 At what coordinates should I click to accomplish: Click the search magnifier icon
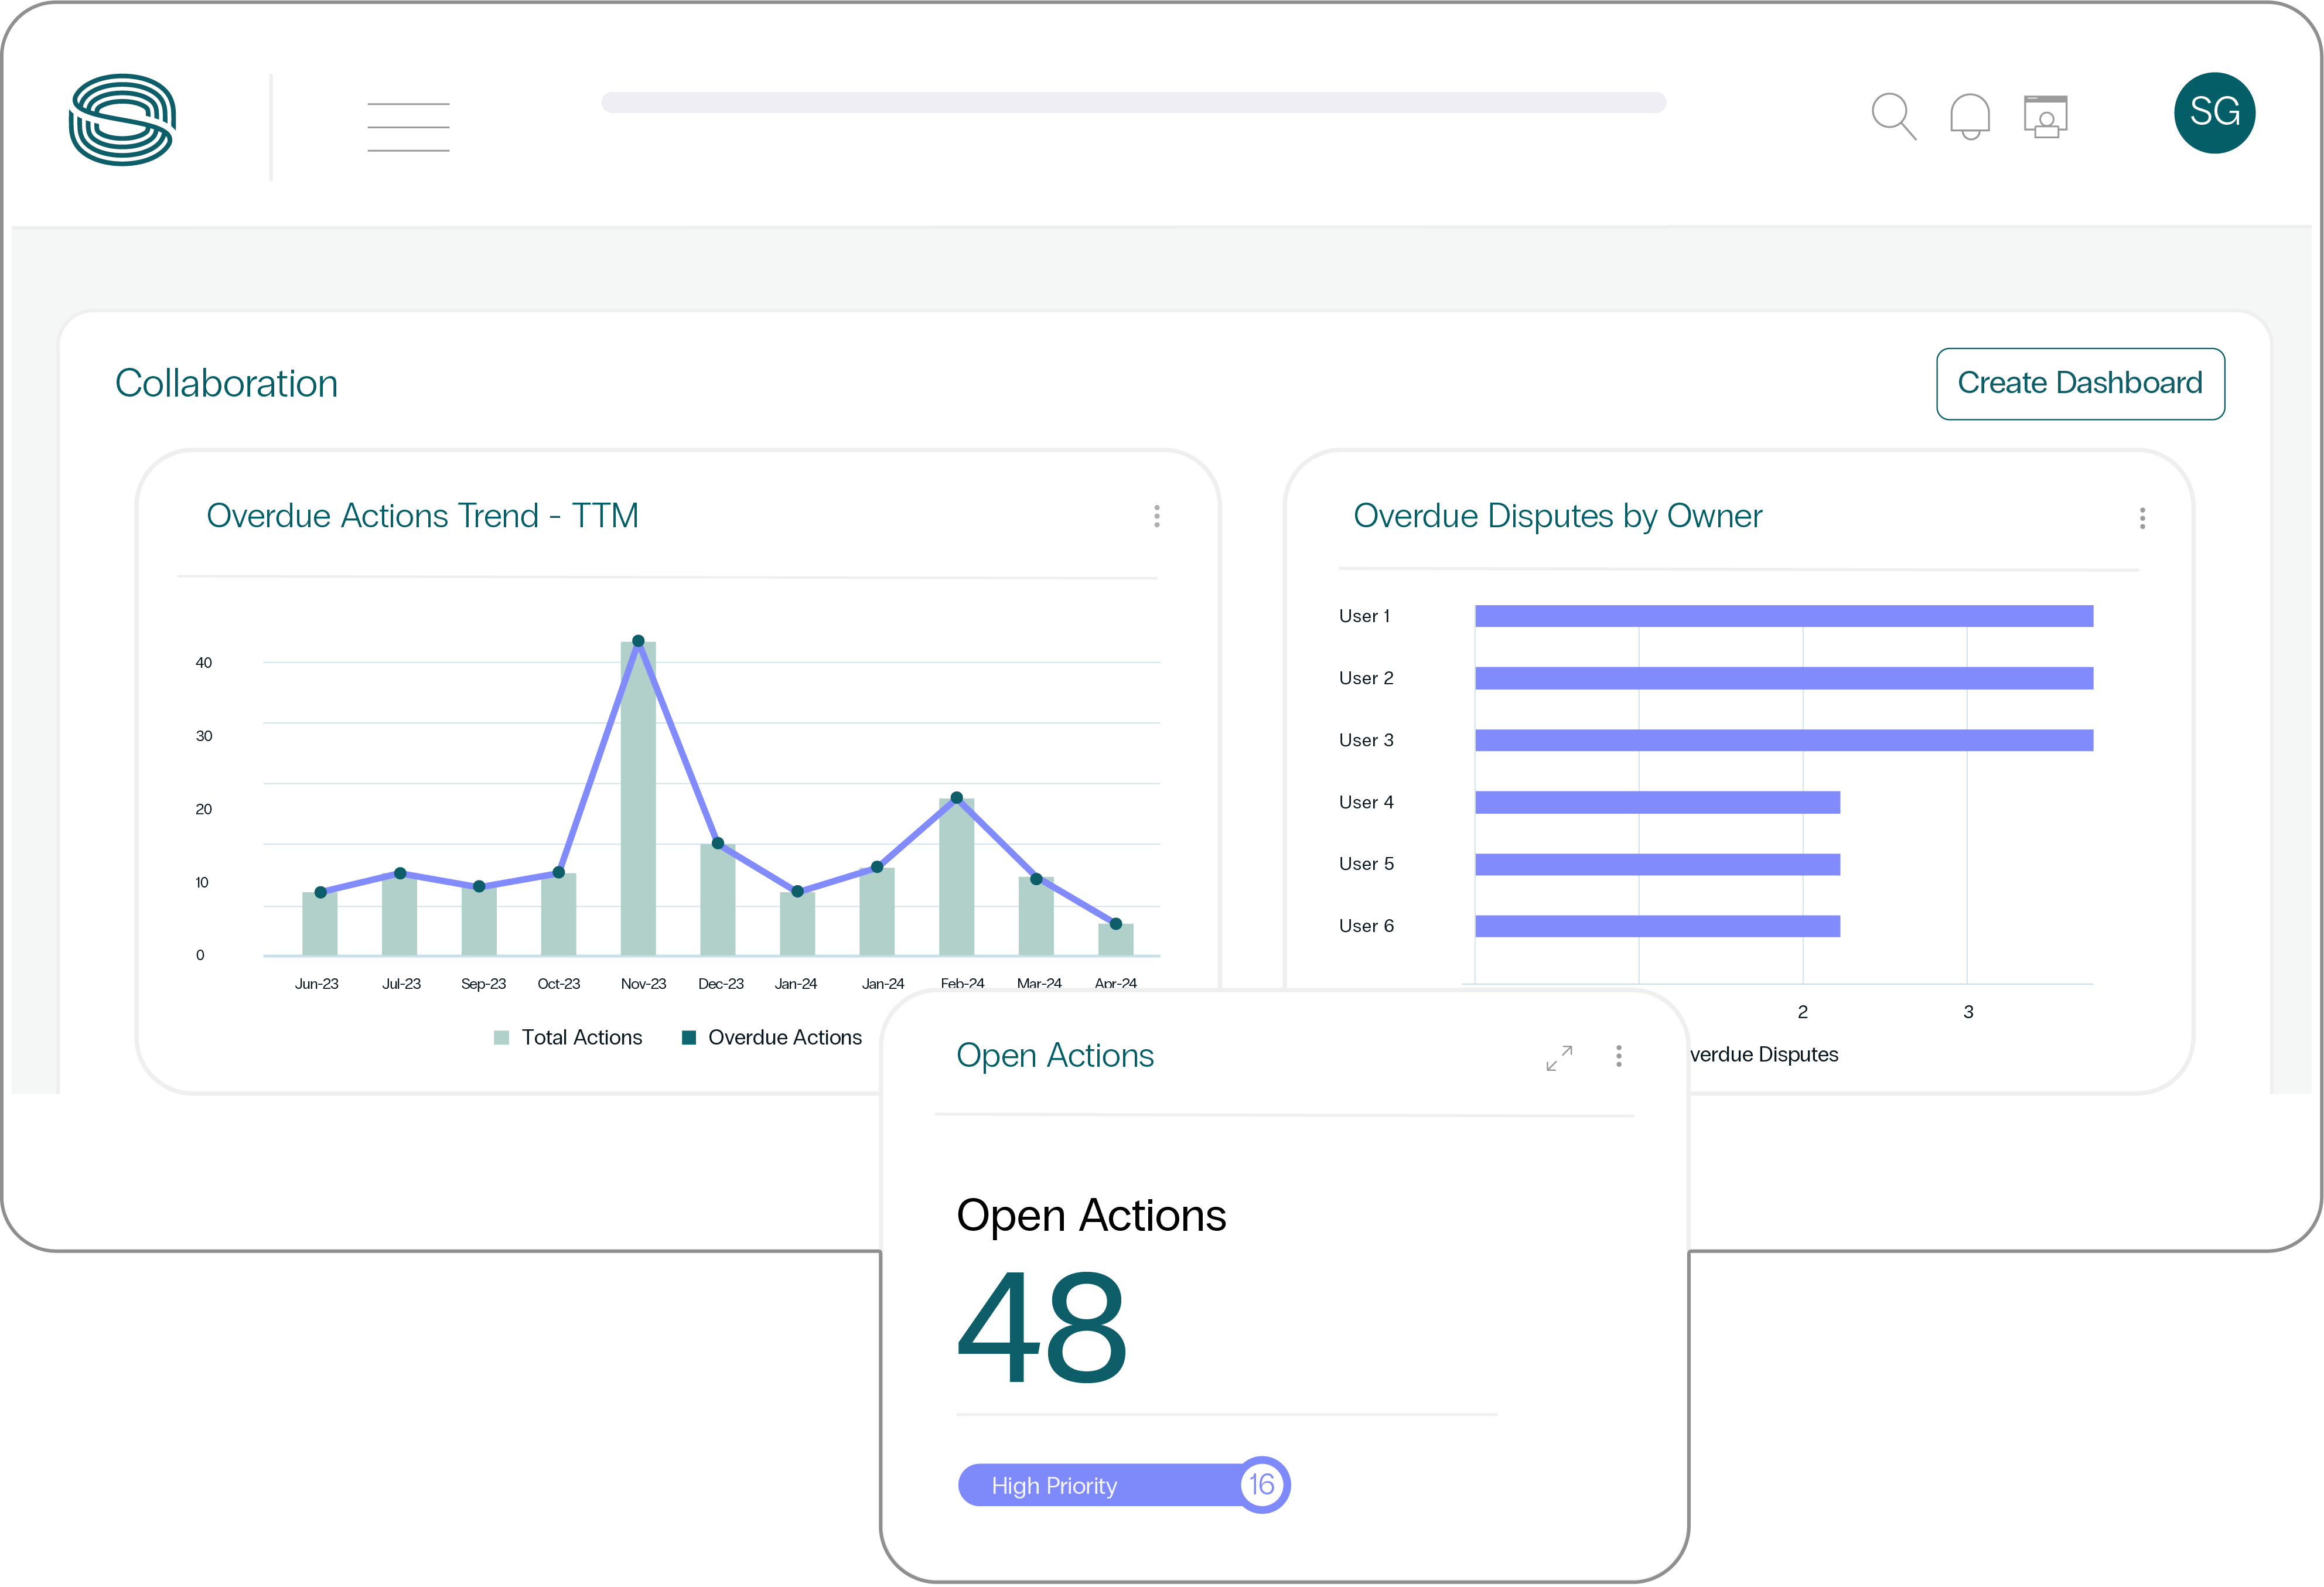1893,116
